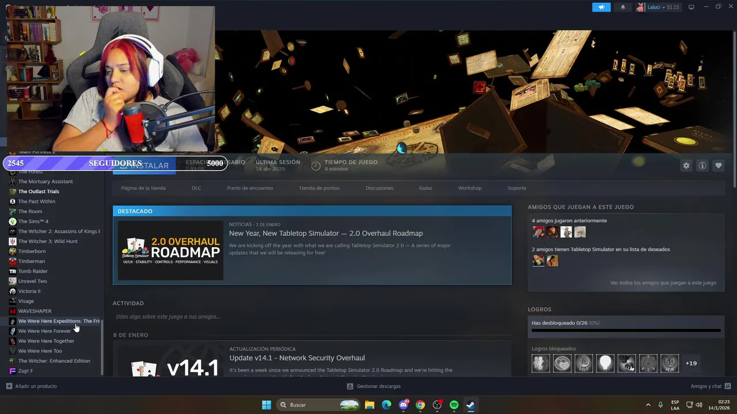Open the Workshop tab

coord(470,188)
